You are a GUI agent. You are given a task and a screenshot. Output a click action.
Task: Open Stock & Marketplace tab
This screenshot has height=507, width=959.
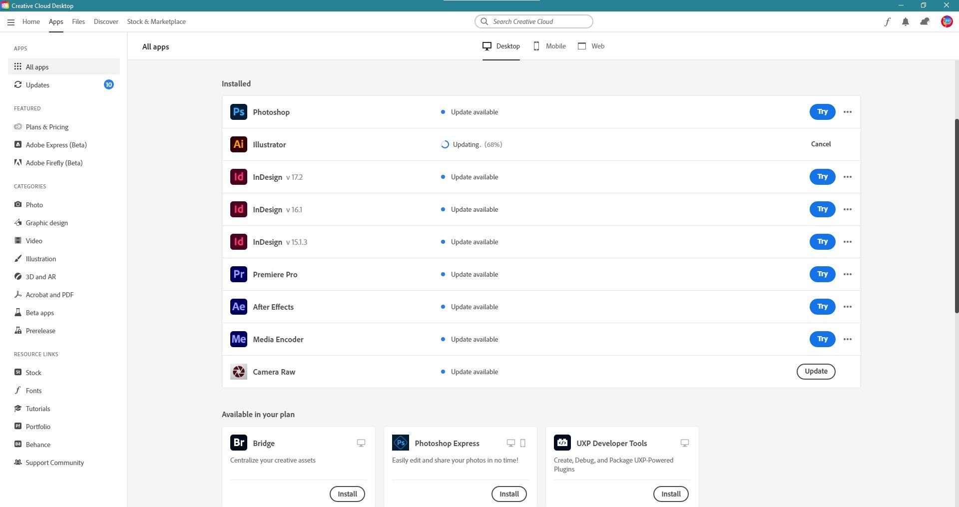click(156, 21)
